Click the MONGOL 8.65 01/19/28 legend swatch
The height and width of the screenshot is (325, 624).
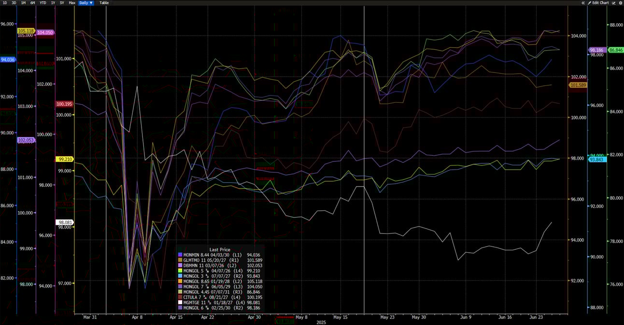(181, 281)
